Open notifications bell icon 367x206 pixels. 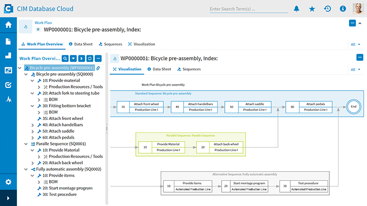(x=296, y=9)
